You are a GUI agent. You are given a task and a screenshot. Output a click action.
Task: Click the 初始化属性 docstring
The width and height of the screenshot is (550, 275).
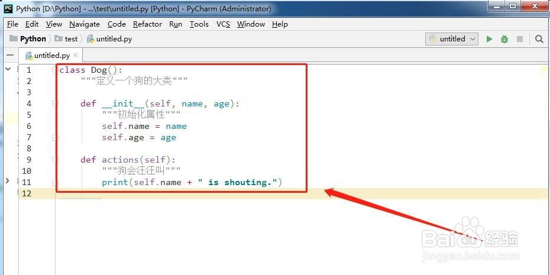coord(141,115)
